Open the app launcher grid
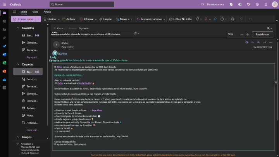This screenshot has width=279, height=157. pos(4,4)
